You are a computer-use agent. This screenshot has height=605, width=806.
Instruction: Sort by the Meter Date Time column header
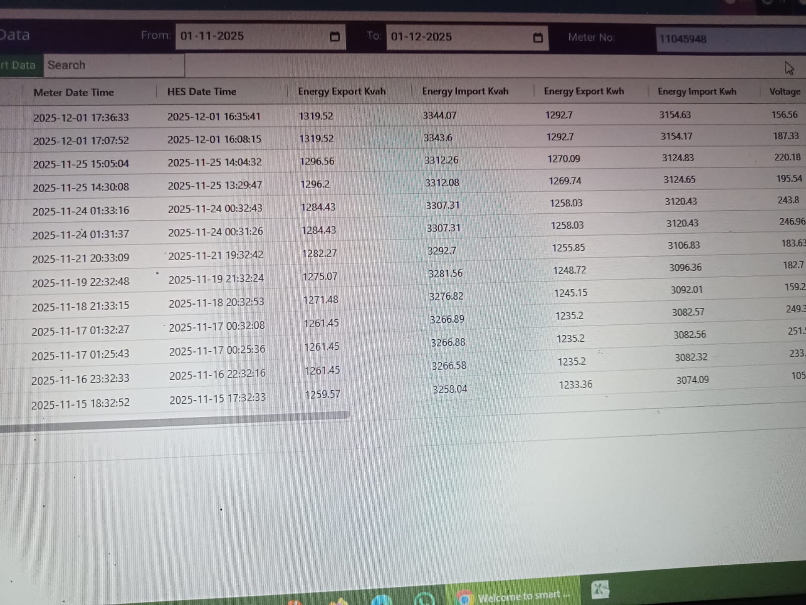[x=74, y=93]
